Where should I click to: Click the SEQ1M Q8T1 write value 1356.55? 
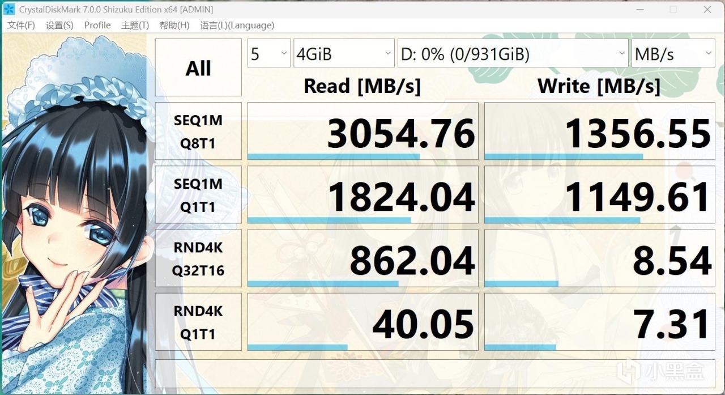click(600, 131)
